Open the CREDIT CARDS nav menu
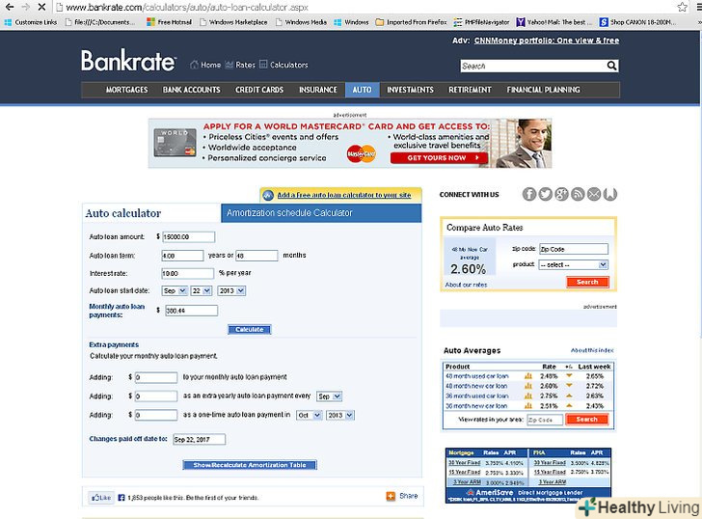Image resolution: width=702 pixels, height=519 pixels. coord(259,90)
